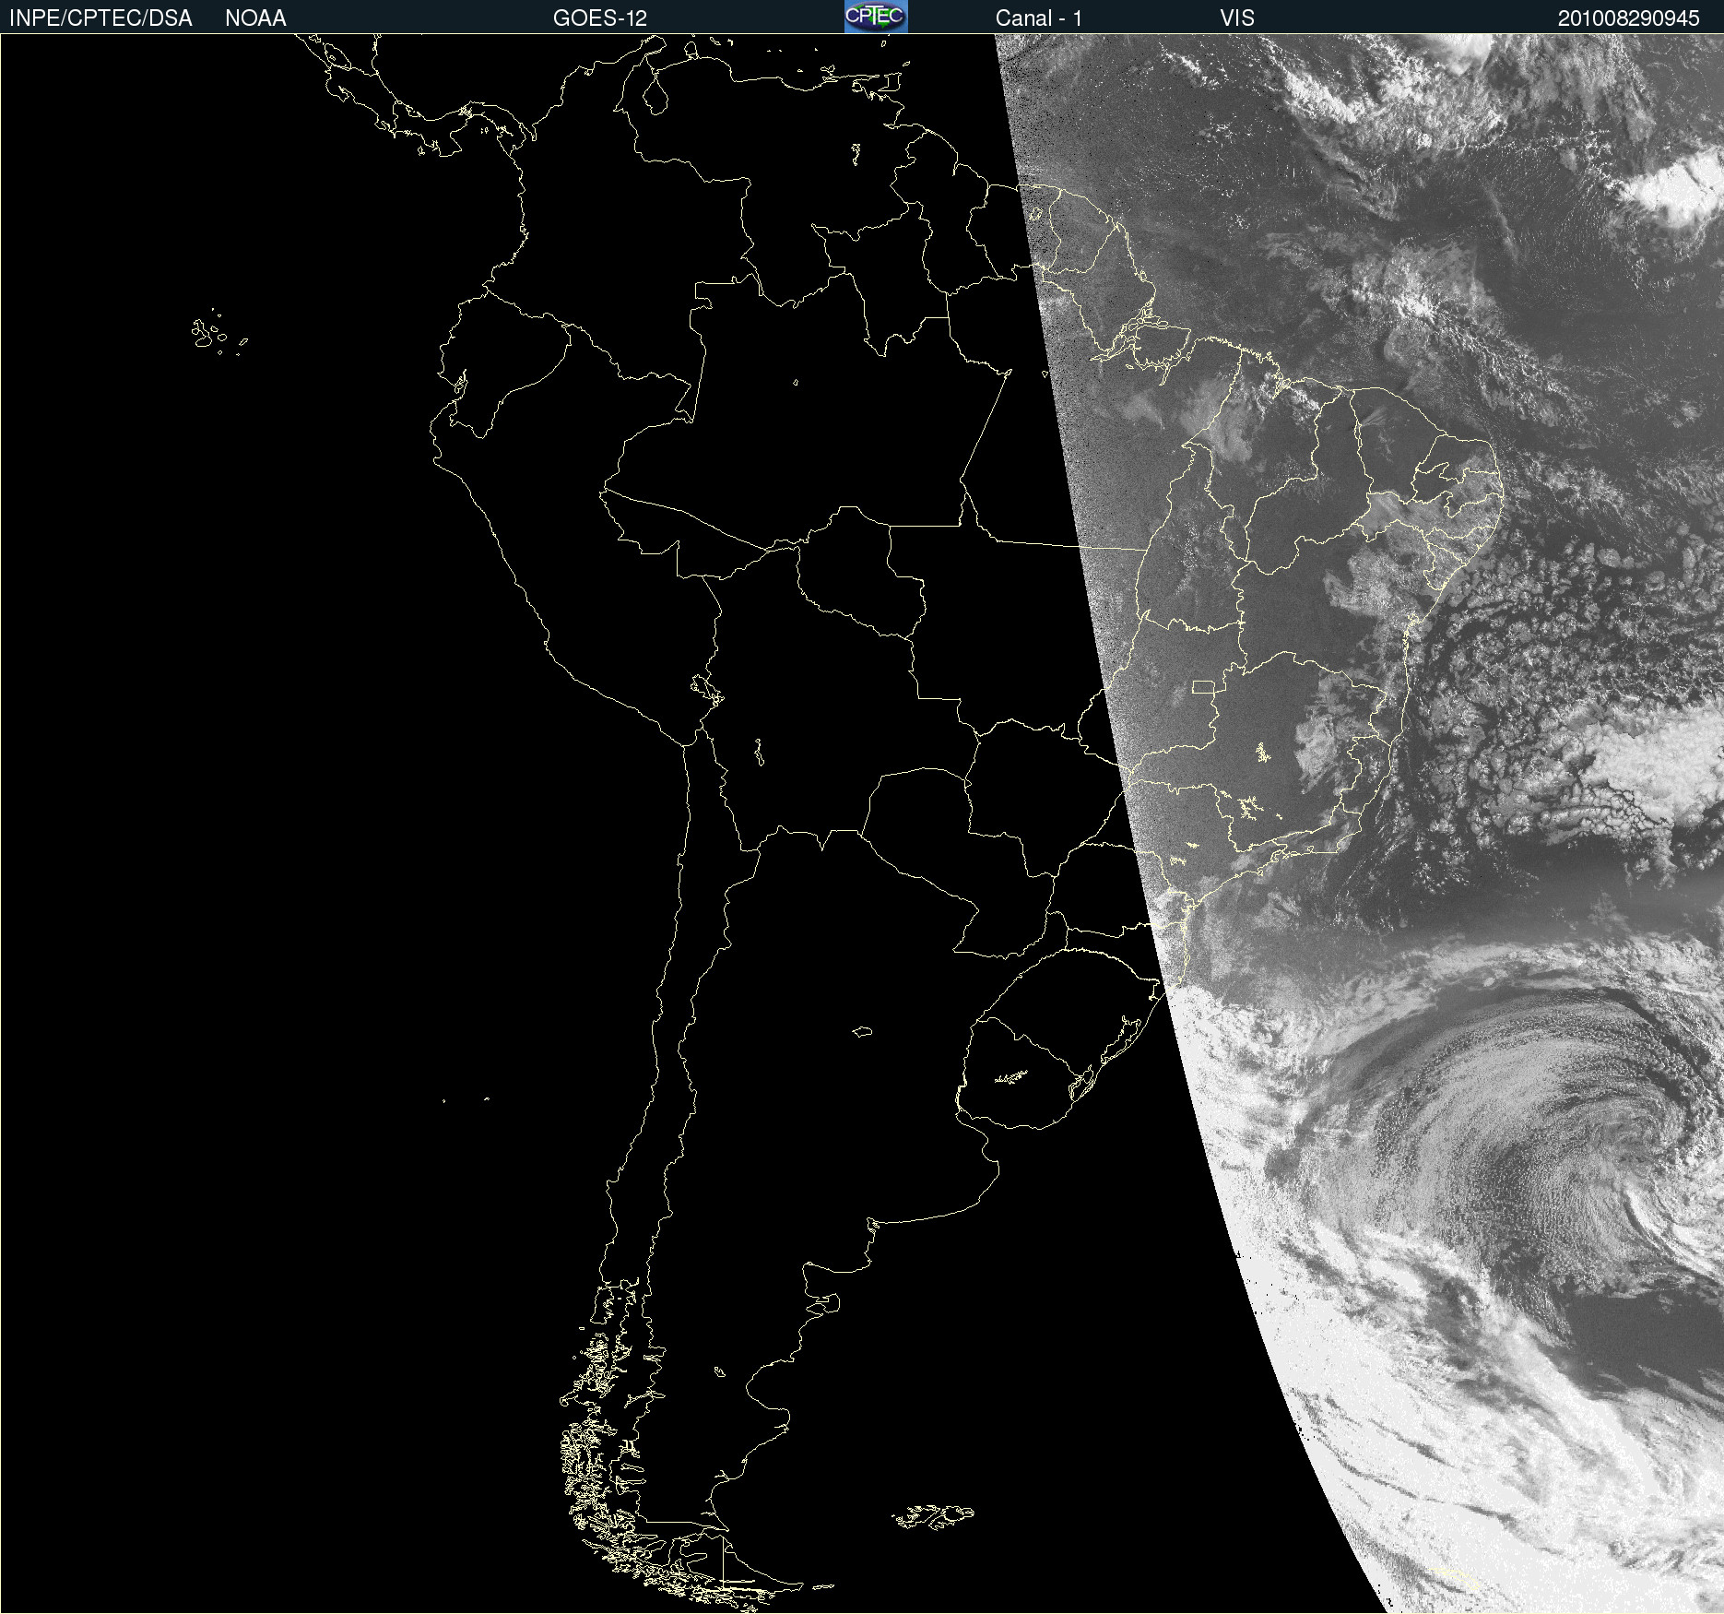Click the timestamp 201008290945

click(1628, 18)
